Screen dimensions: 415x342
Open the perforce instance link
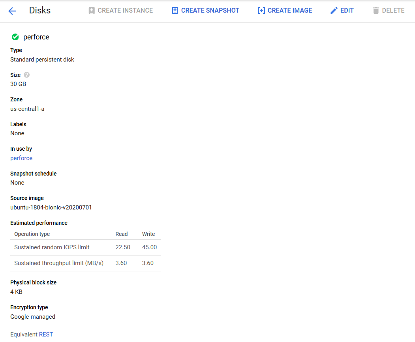[21, 158]
